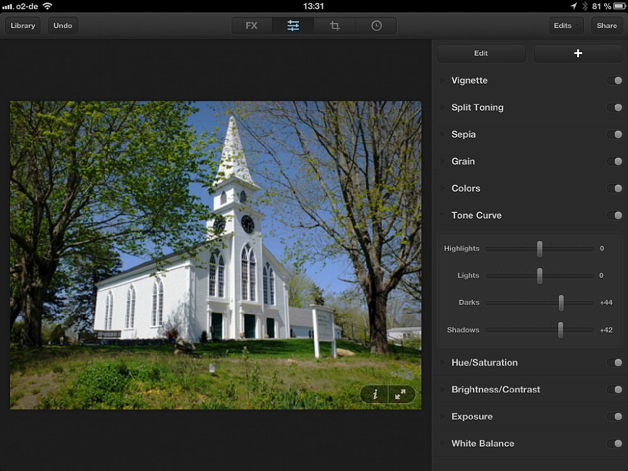Turn on the Sepia switch
Screen dimensions: 628x471
pyautogui.click(x=614, y=134)
